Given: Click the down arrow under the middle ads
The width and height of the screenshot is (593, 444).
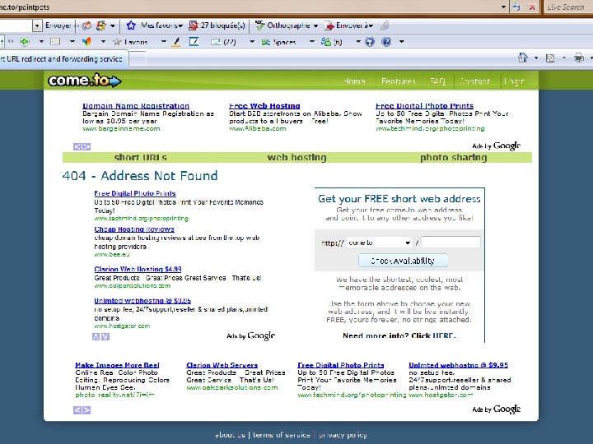Looking at the screenshot, I should click(105, 337).
